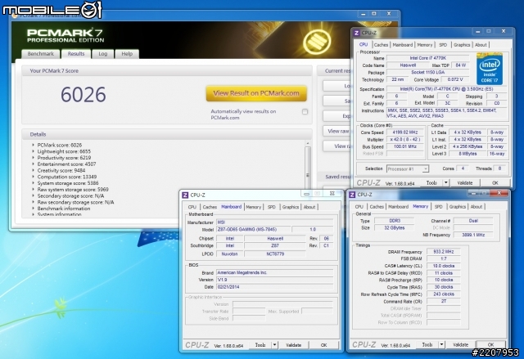The height and width of the screenshot is (359, 524).
Task: Expand the Lightweight score item
Action: 33,151
